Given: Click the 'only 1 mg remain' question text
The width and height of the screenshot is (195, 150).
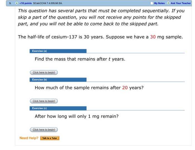Looking at the screenshot, I should (76, 116).
